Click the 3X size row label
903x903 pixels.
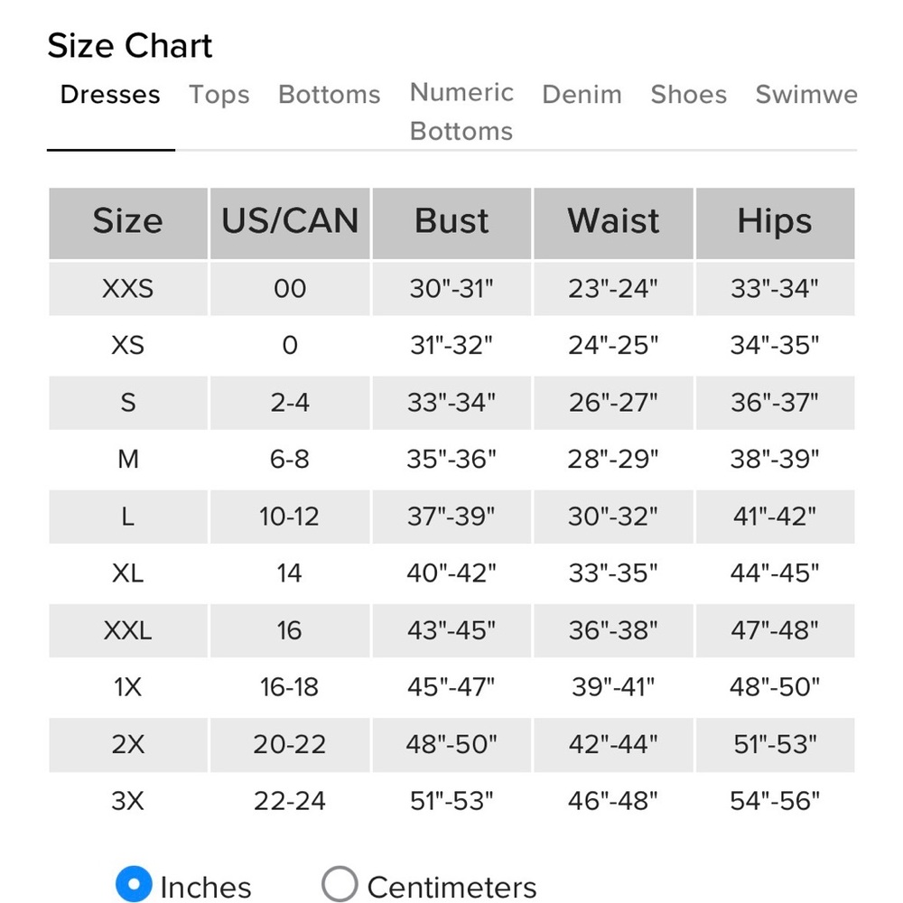pyautogui.click(x=128, y=801)
